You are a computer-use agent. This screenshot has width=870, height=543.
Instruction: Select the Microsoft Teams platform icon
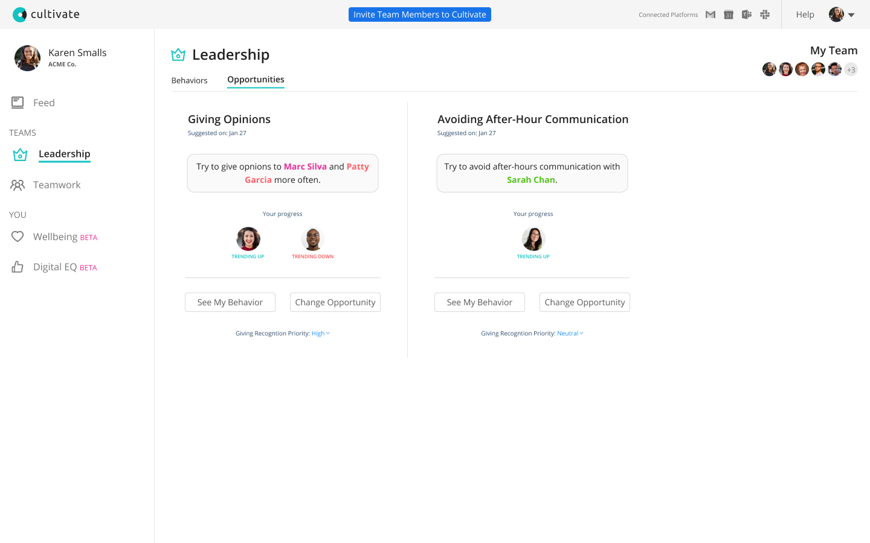(x=746, y=14)
